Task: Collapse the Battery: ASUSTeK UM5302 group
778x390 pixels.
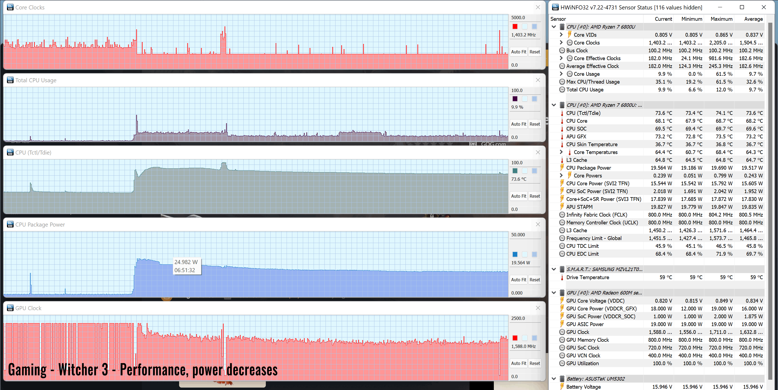Action: click(x=554, y=379)
